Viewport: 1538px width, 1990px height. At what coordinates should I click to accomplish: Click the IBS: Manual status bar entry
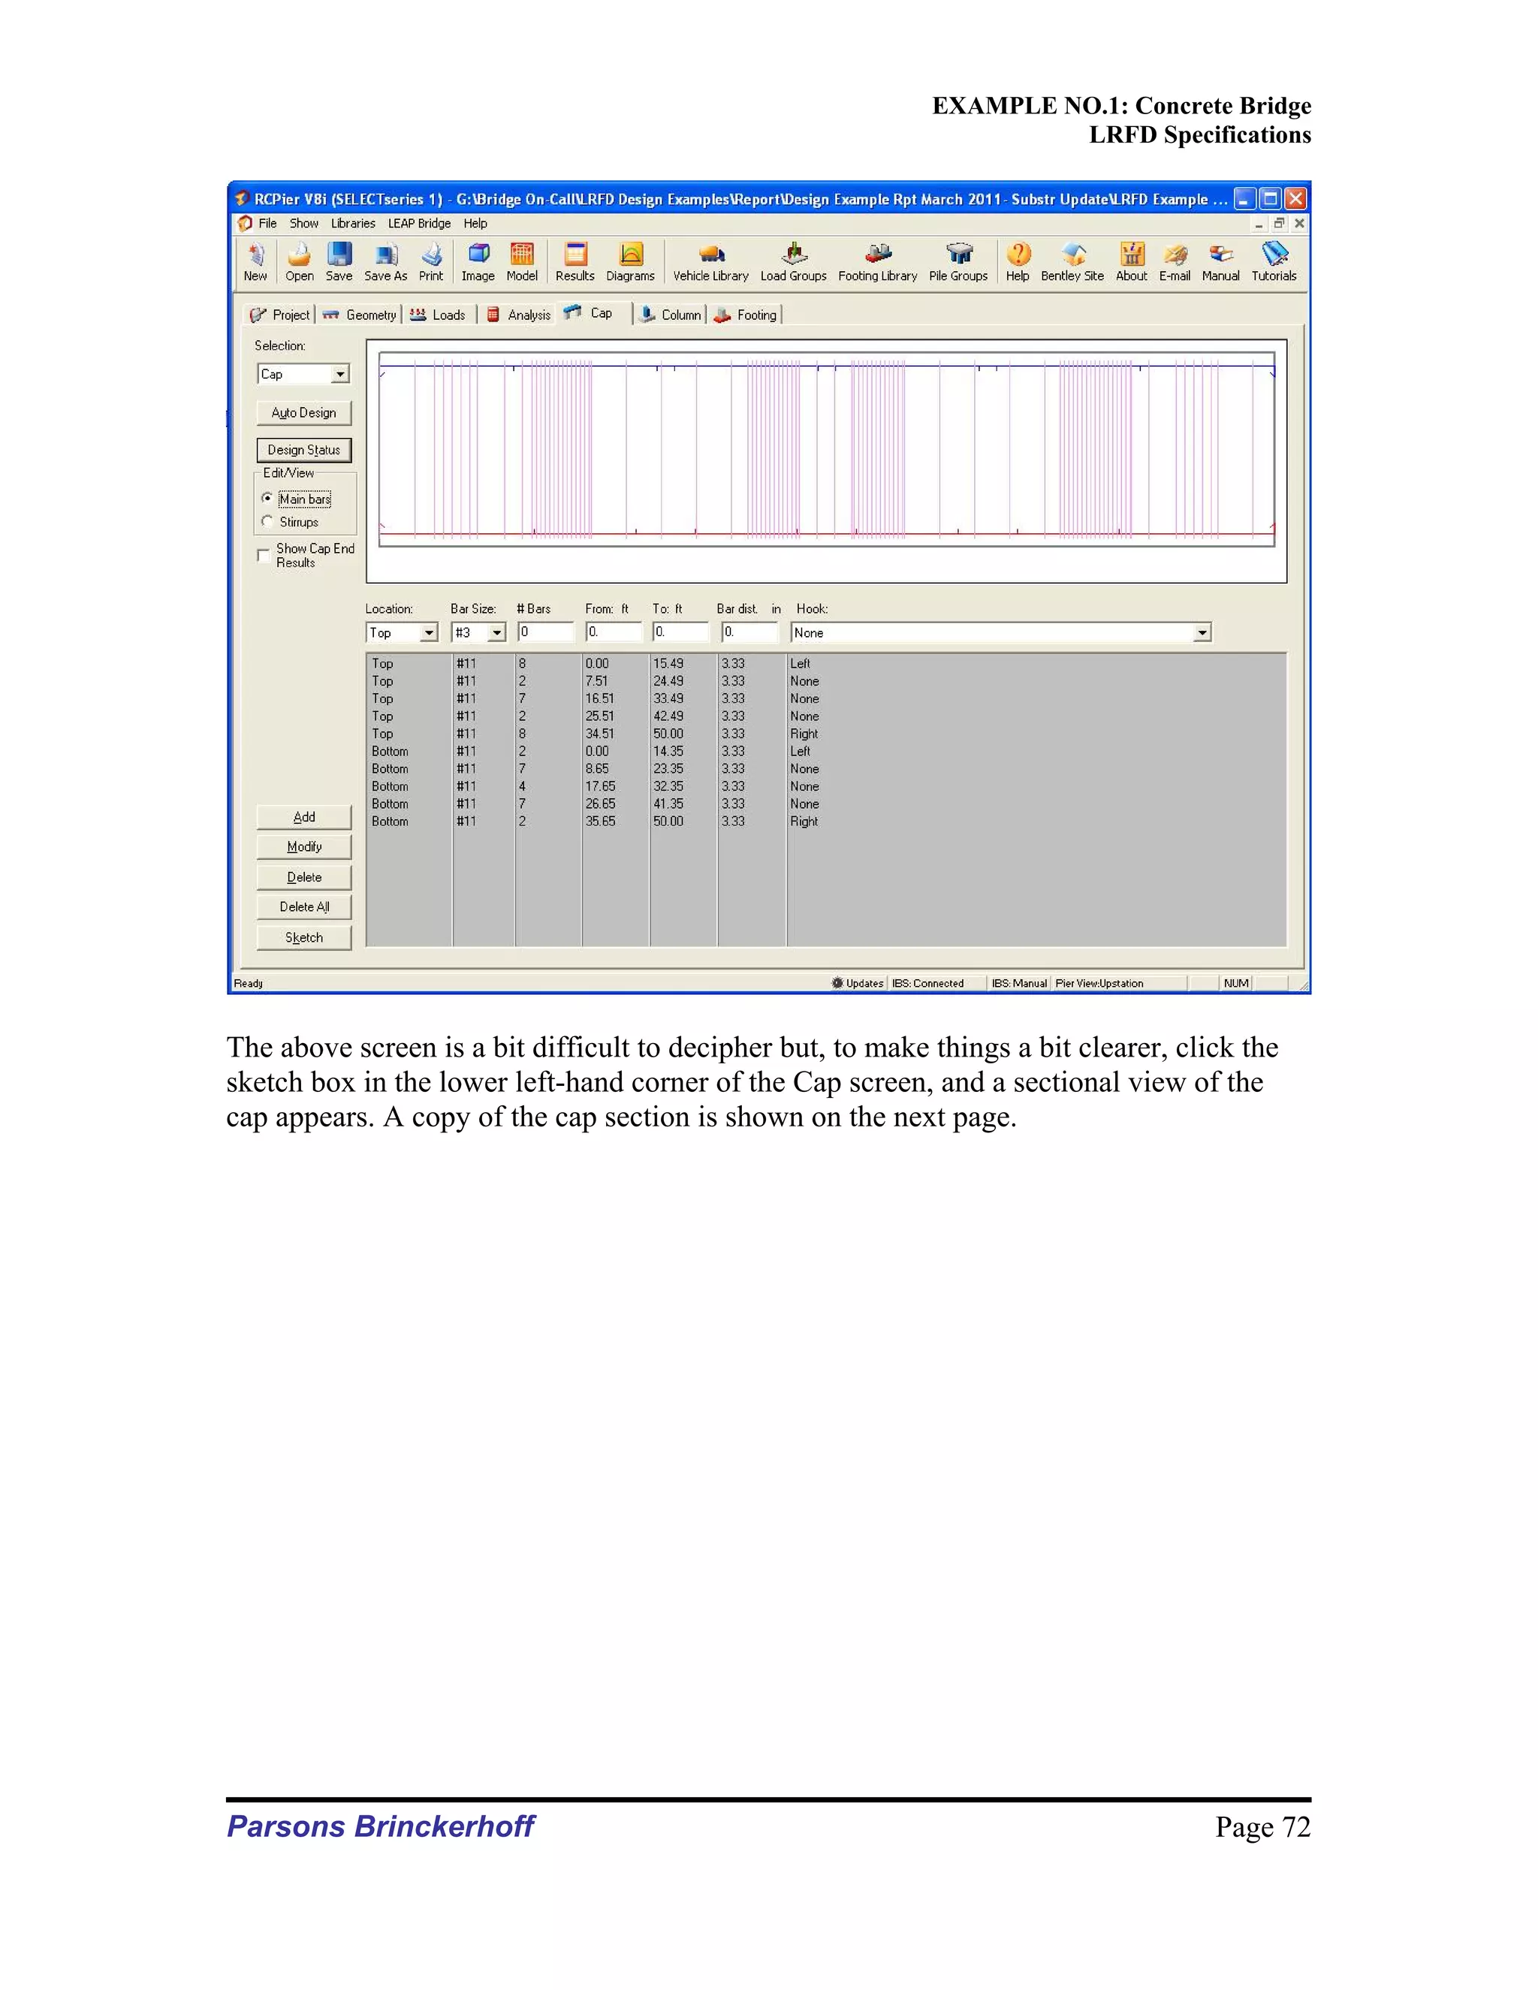tap(1018, 983)
